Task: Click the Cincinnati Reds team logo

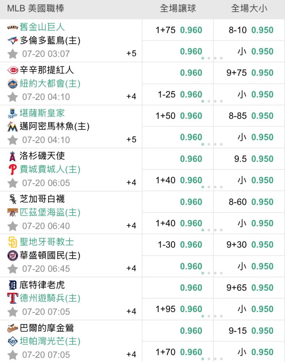Action: (13, 70)
